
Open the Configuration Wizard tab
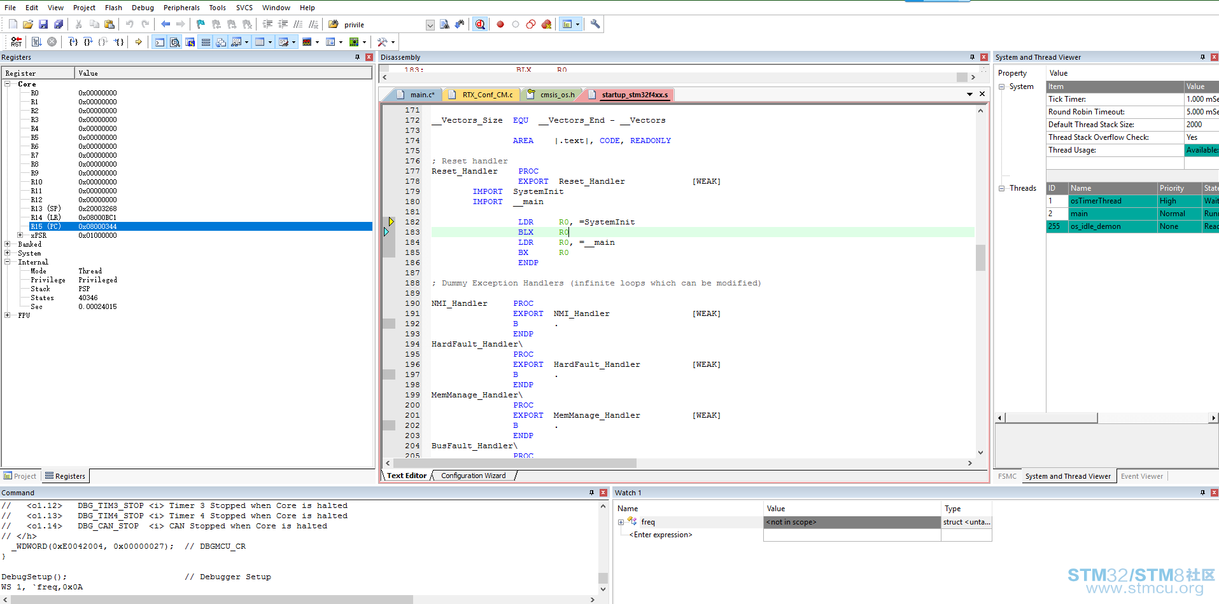[x=474, y=476]
